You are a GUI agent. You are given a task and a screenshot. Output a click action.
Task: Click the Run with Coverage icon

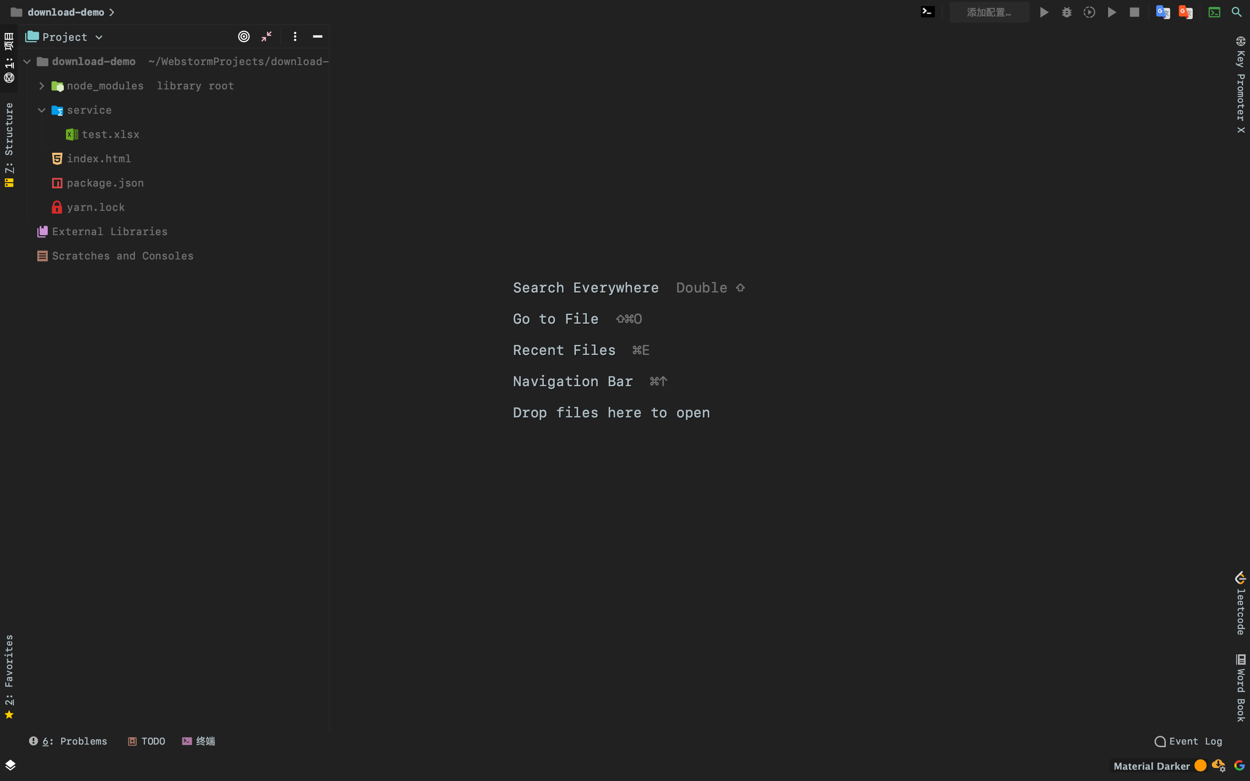coord(1089,13)
